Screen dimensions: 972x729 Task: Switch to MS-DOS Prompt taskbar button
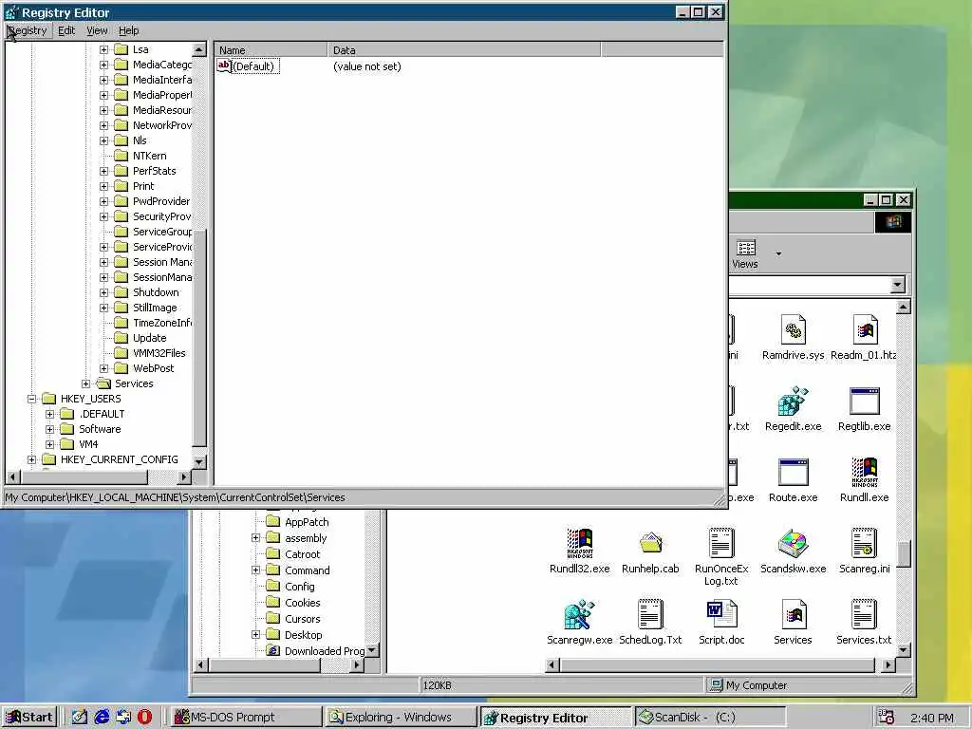(245, 718)
